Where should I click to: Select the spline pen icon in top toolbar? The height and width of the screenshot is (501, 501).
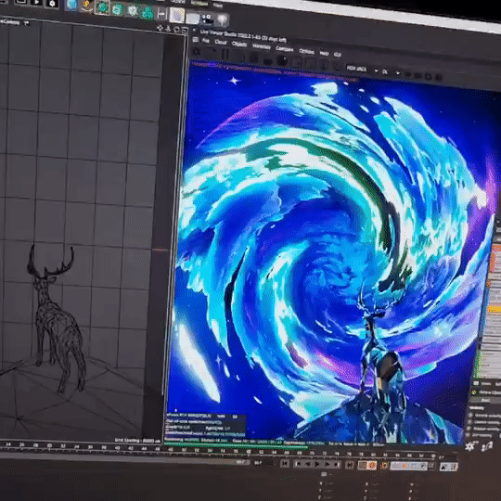[86, 6]
